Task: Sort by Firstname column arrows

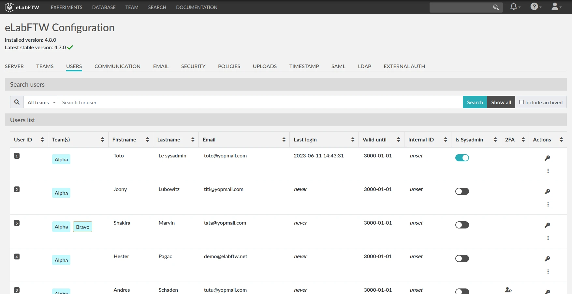Action: click(147, 140)
